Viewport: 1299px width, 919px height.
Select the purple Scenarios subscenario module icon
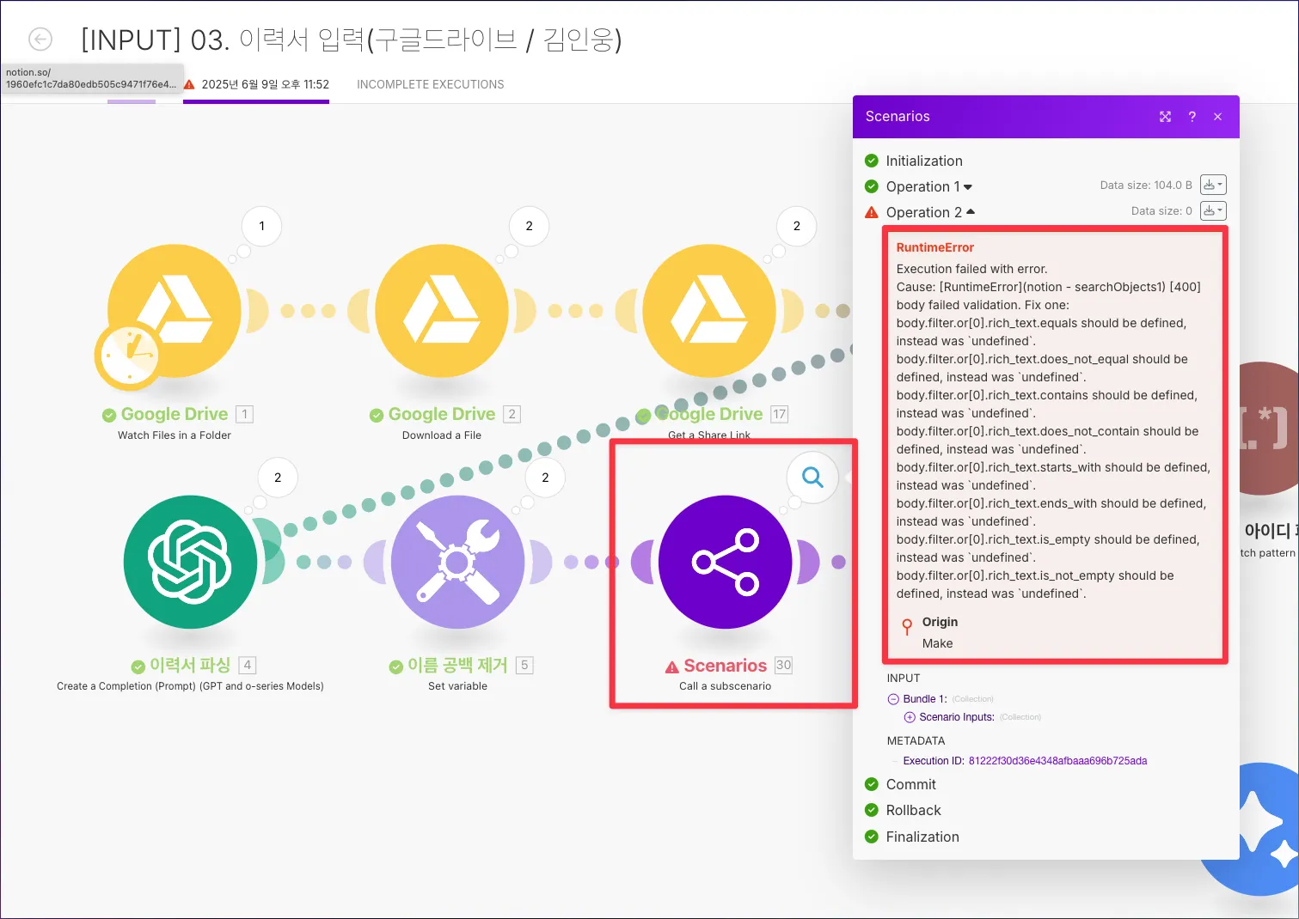(725, 562)
